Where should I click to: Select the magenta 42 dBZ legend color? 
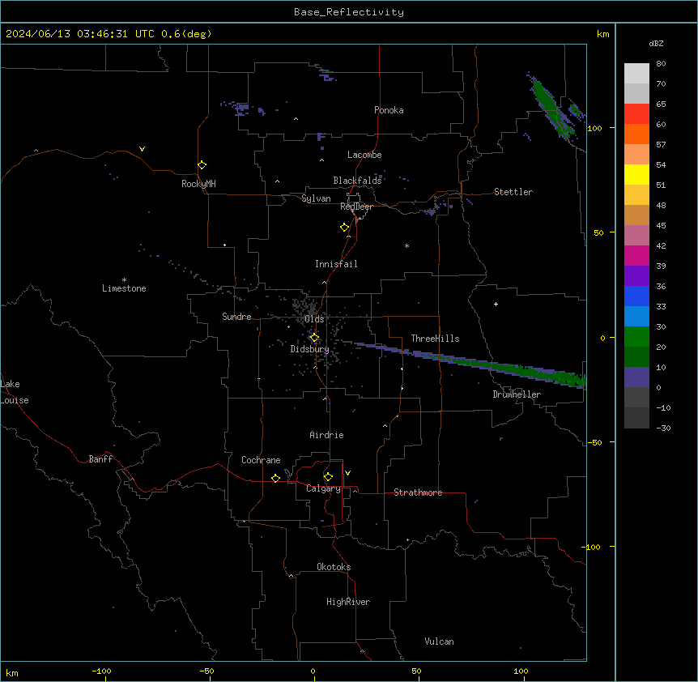coord(636,255)
